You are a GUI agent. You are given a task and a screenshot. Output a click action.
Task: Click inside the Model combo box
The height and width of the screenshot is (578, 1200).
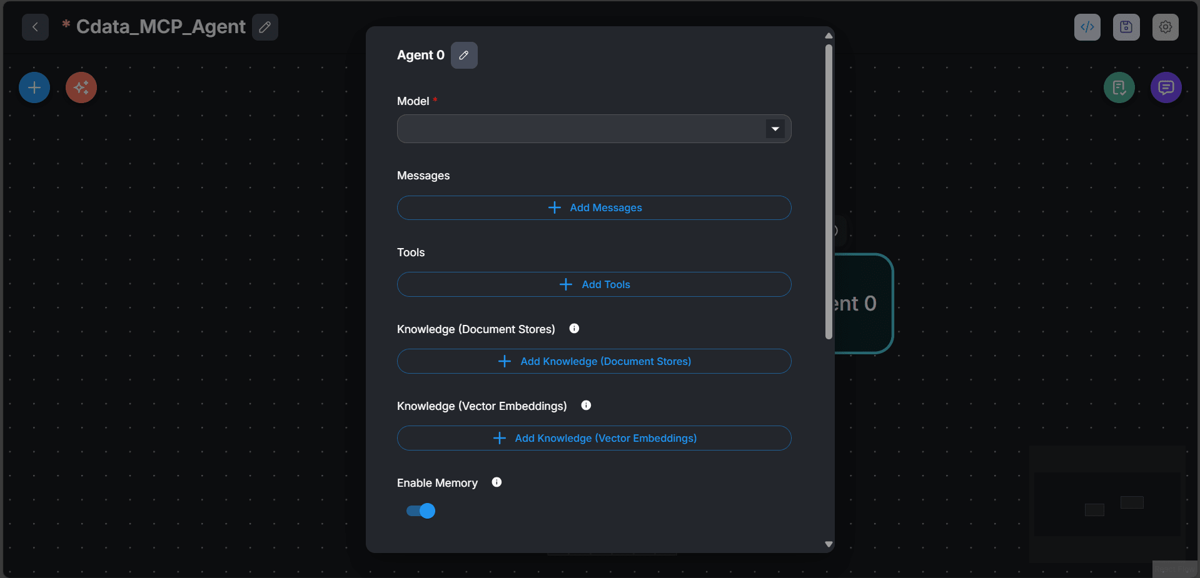coord(578,129)
